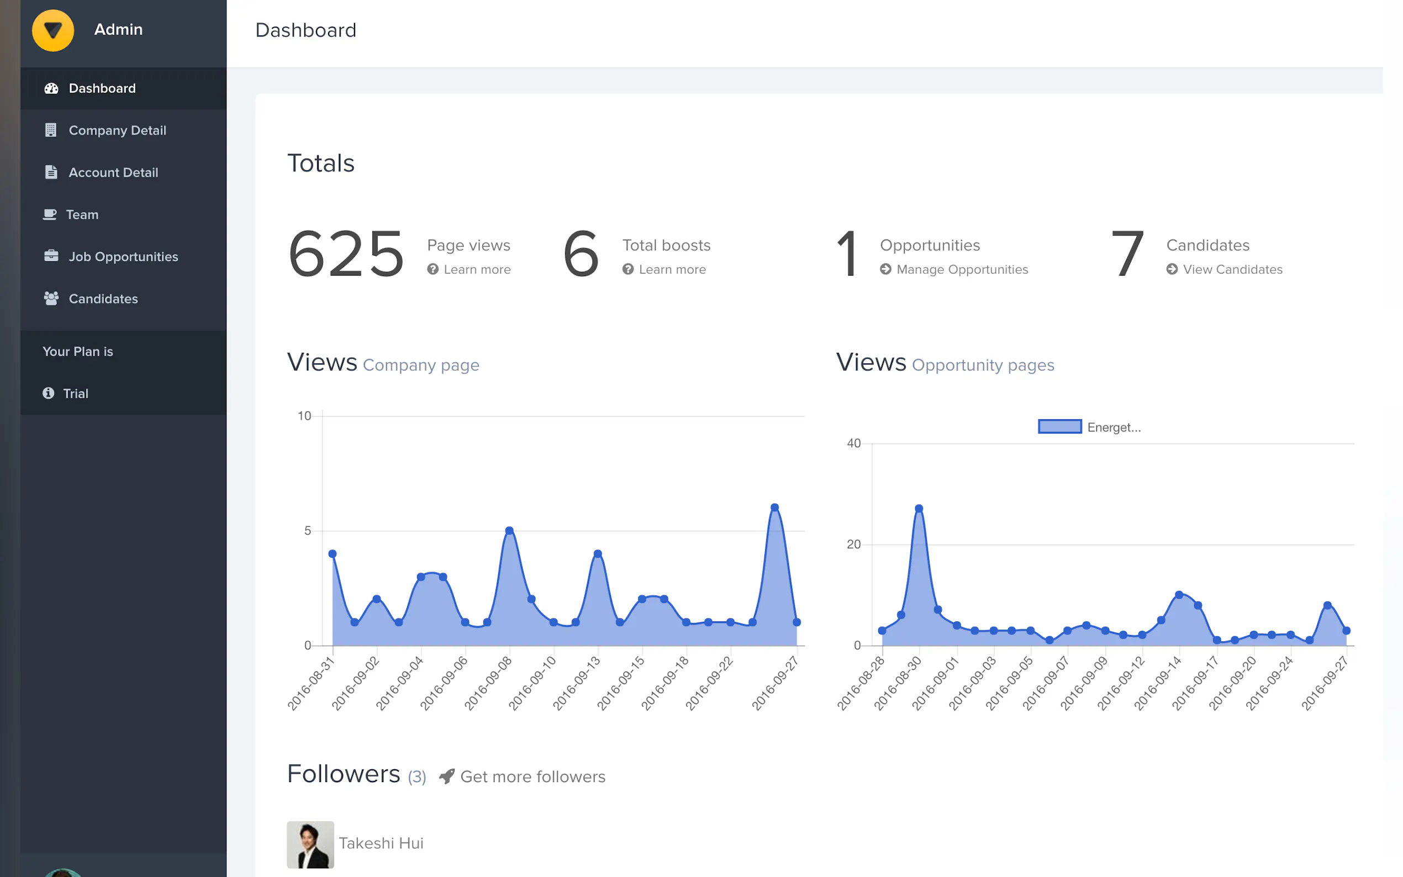This screenshot has width=1403, height=877.
Task: Open Takeshi Hui's follower photo
Action: (x=310, y=844)
